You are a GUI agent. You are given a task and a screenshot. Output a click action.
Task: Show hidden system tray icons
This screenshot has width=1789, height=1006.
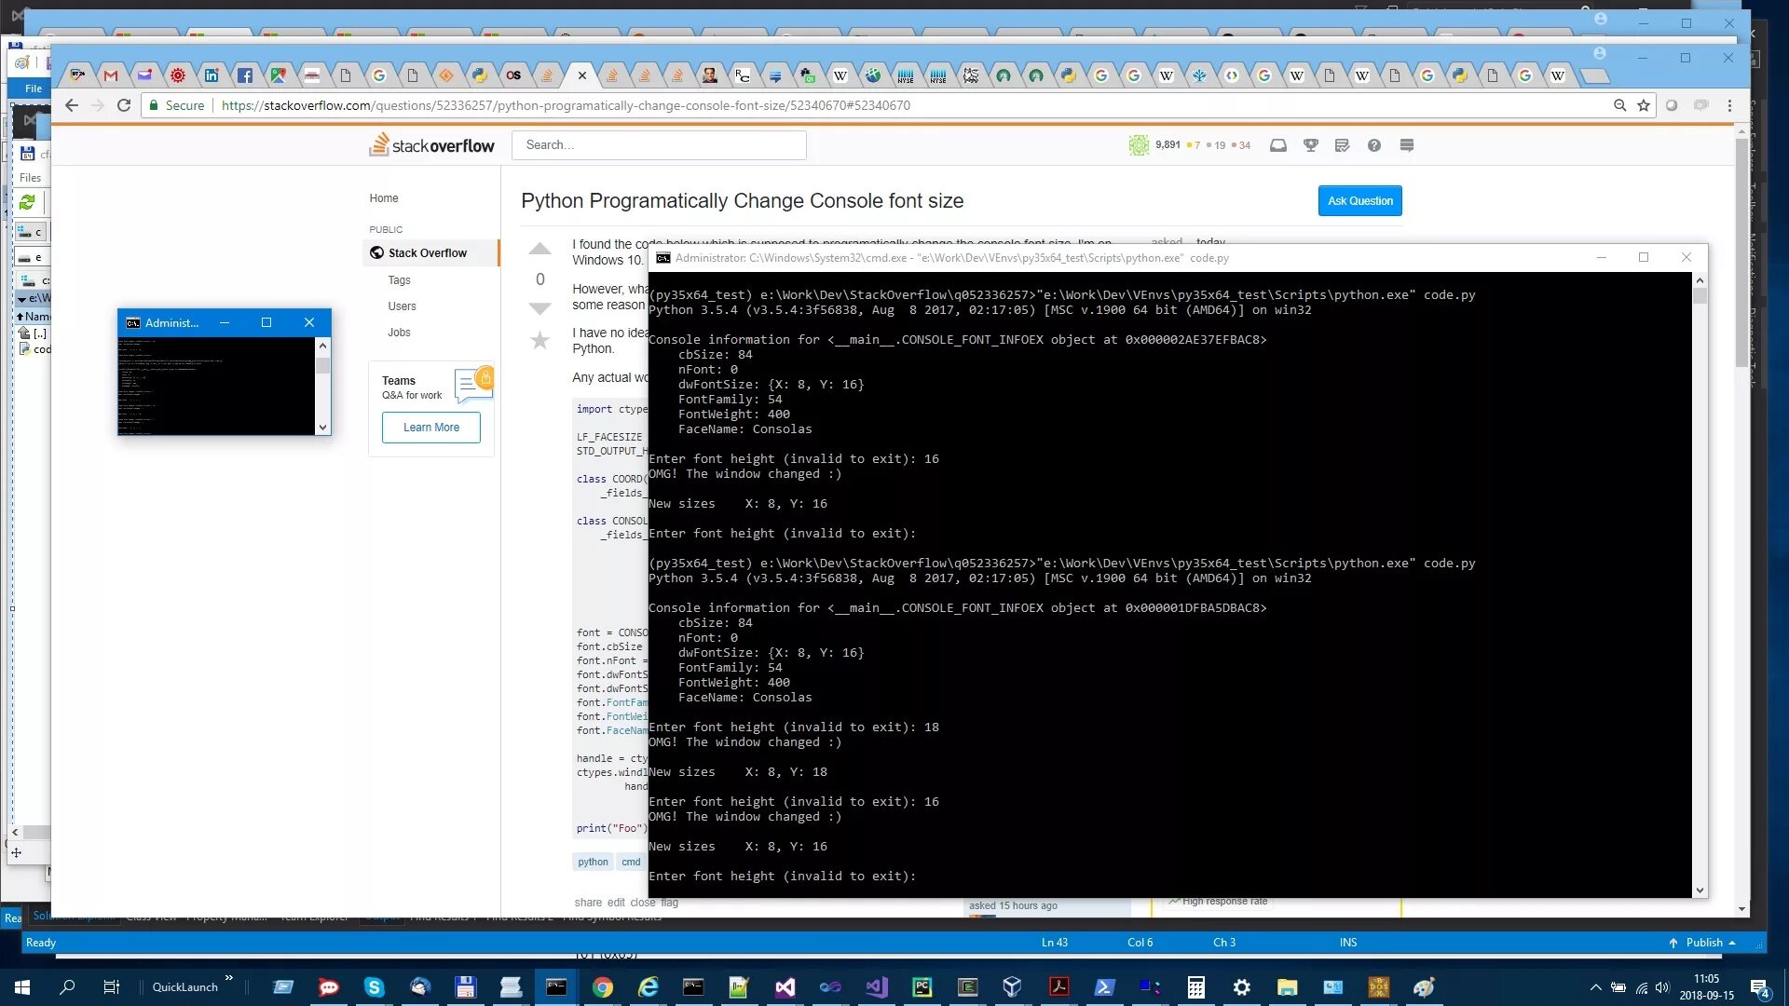[x=1595, y=987]
